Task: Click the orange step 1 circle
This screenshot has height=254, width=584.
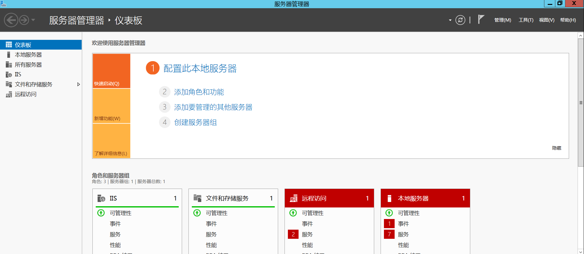Action: click(153, 68)
